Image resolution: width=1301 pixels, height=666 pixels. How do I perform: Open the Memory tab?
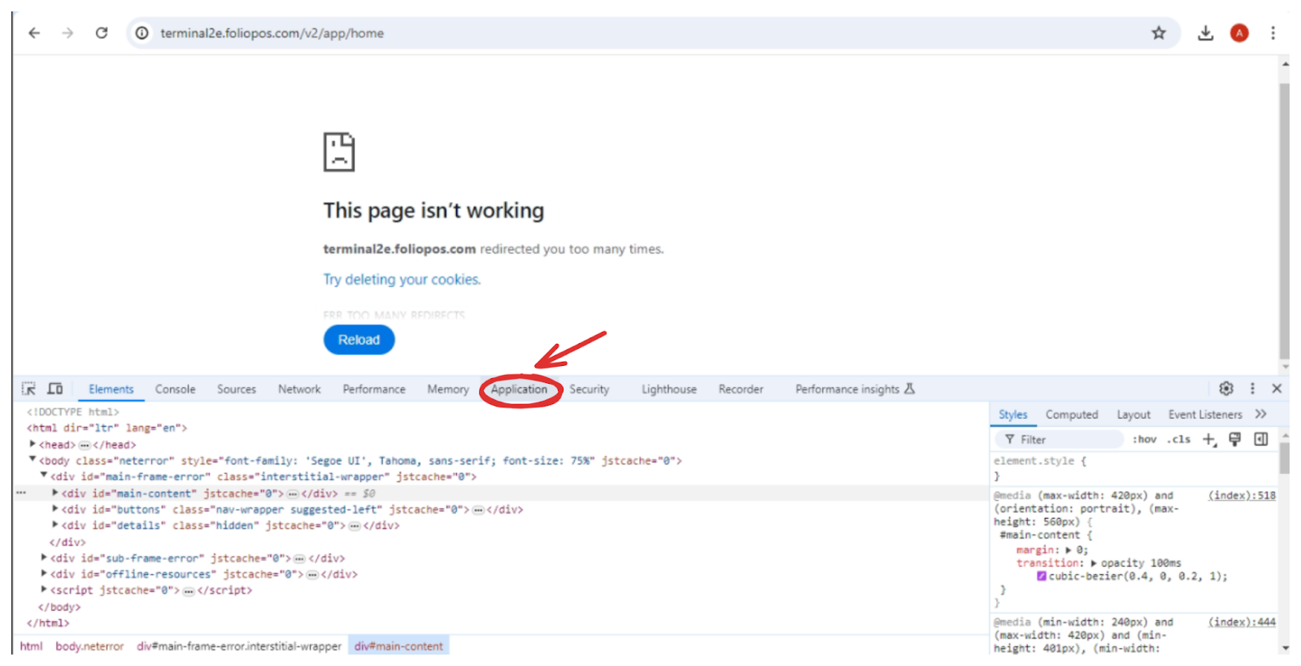[x=448, y=390]
